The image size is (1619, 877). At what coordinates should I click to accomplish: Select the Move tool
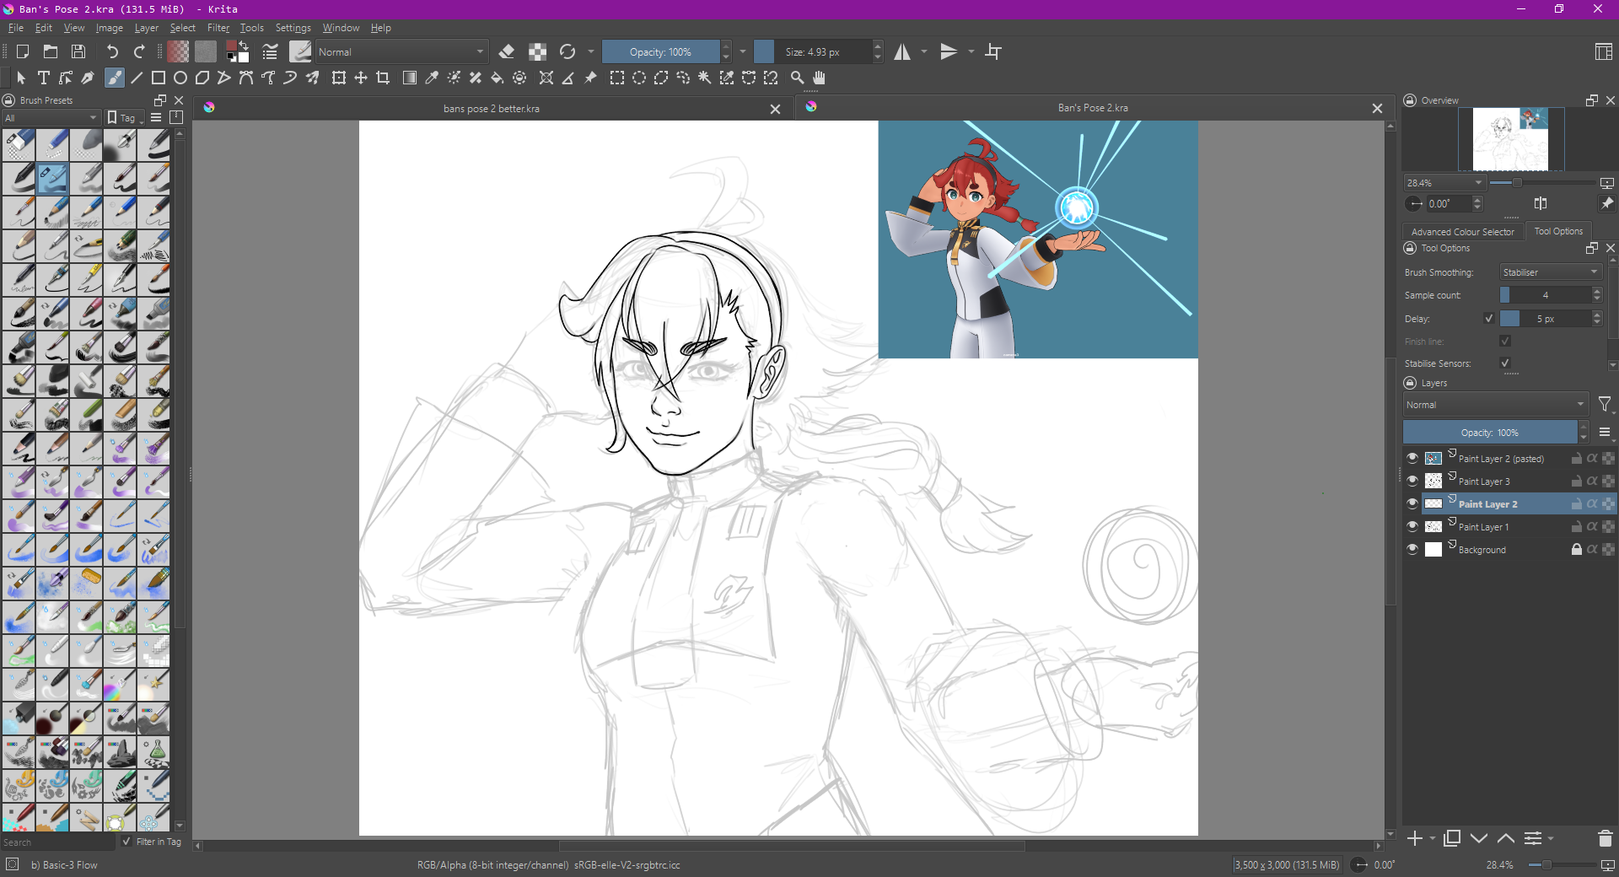coord(361,78)
